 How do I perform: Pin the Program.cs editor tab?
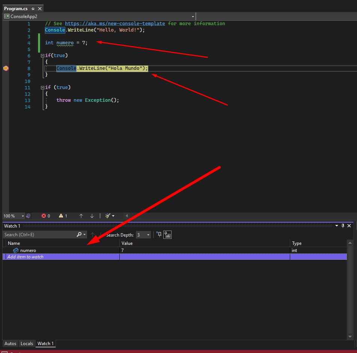click(33, 9)
